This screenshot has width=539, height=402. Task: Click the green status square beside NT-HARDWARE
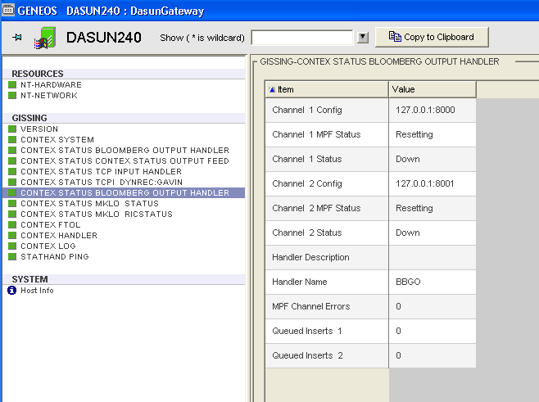[12, 85]
